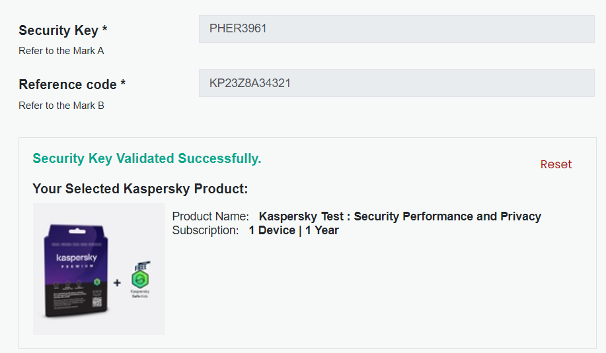Click the FREE badge above Safe Kids
This screenshot has height=353, width=606.
pos(142,266)
